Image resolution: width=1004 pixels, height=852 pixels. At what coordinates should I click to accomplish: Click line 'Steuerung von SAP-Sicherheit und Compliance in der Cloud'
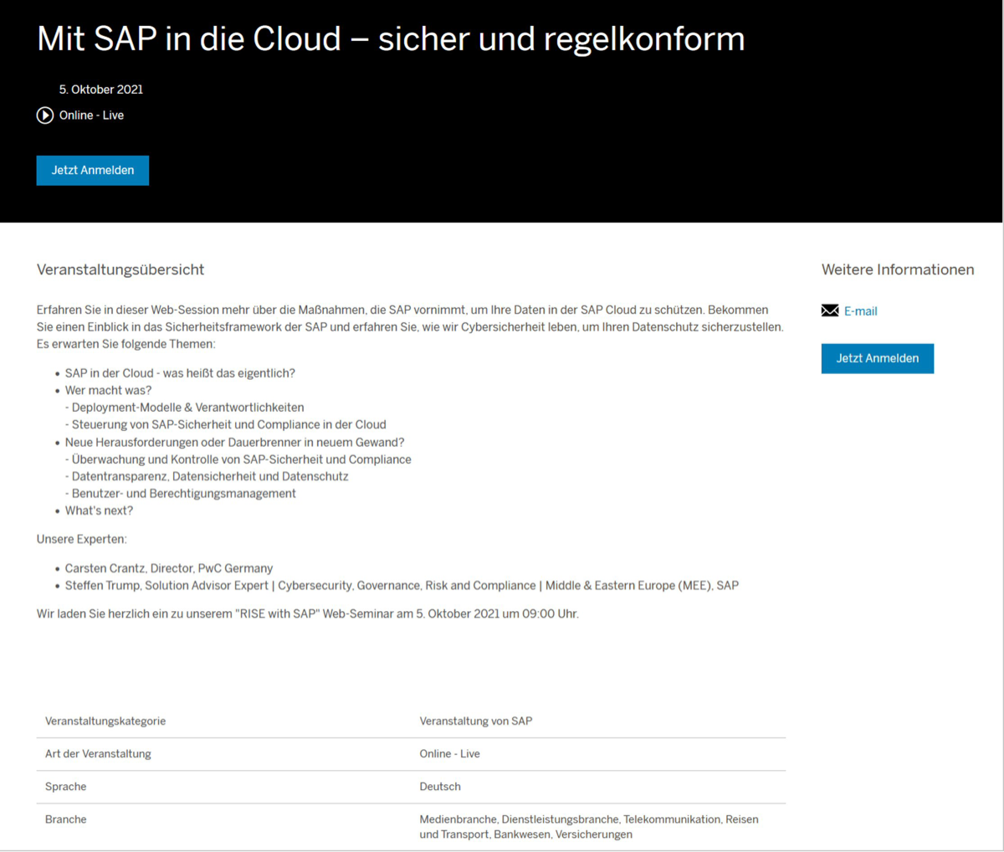point(226,424)
